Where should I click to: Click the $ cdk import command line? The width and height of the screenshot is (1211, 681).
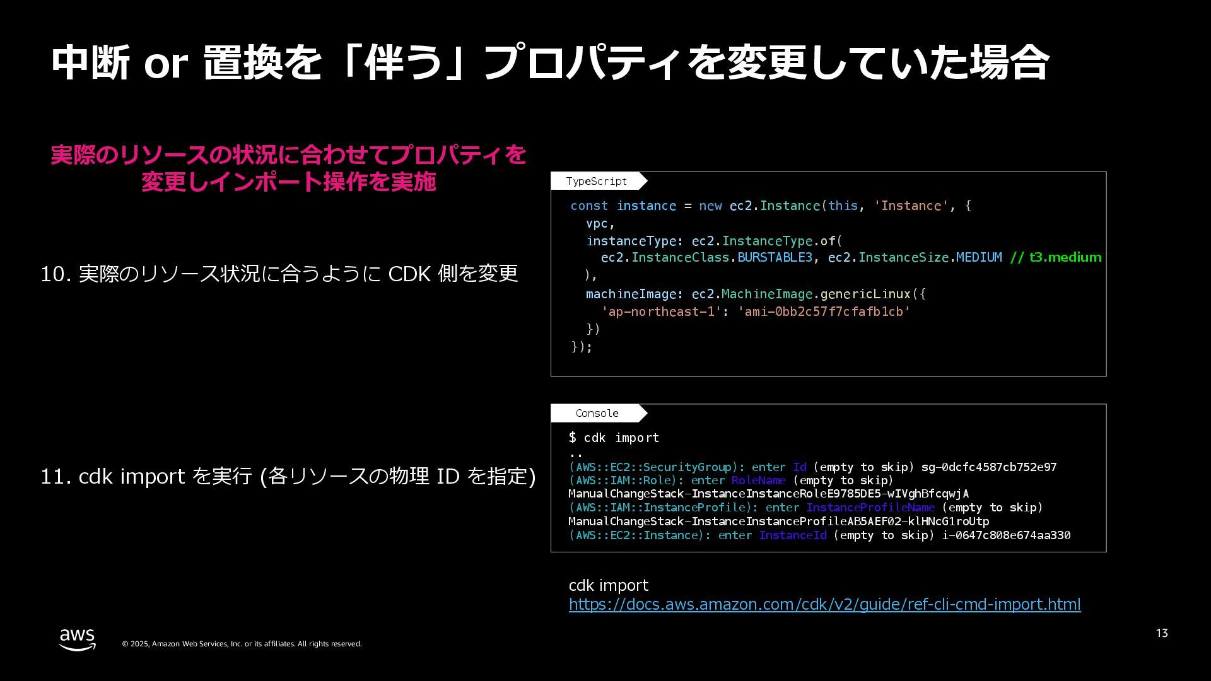point(614,438)
